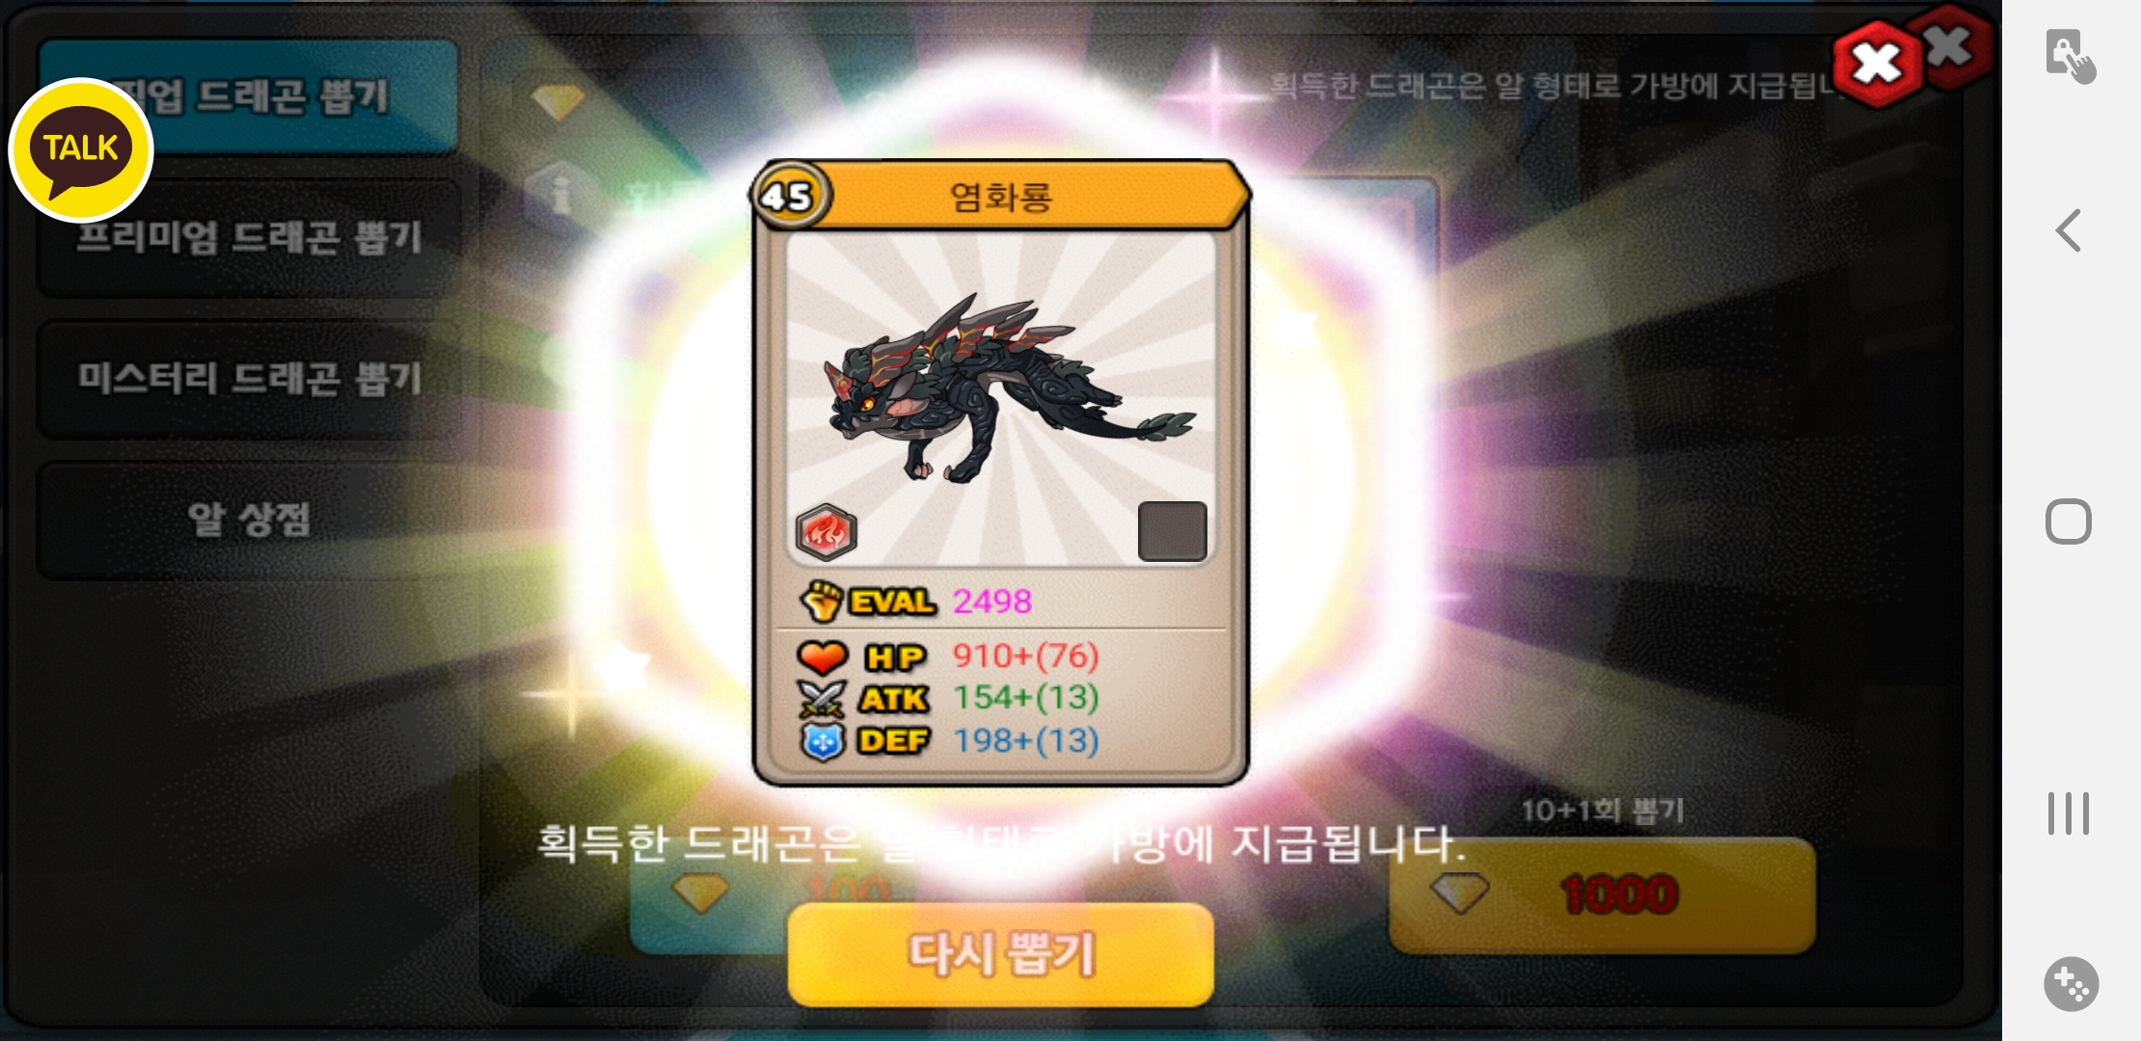Click the 1000 gem 10+1 draw button
The image size is (2141, 1041).
coord(1602,895)
